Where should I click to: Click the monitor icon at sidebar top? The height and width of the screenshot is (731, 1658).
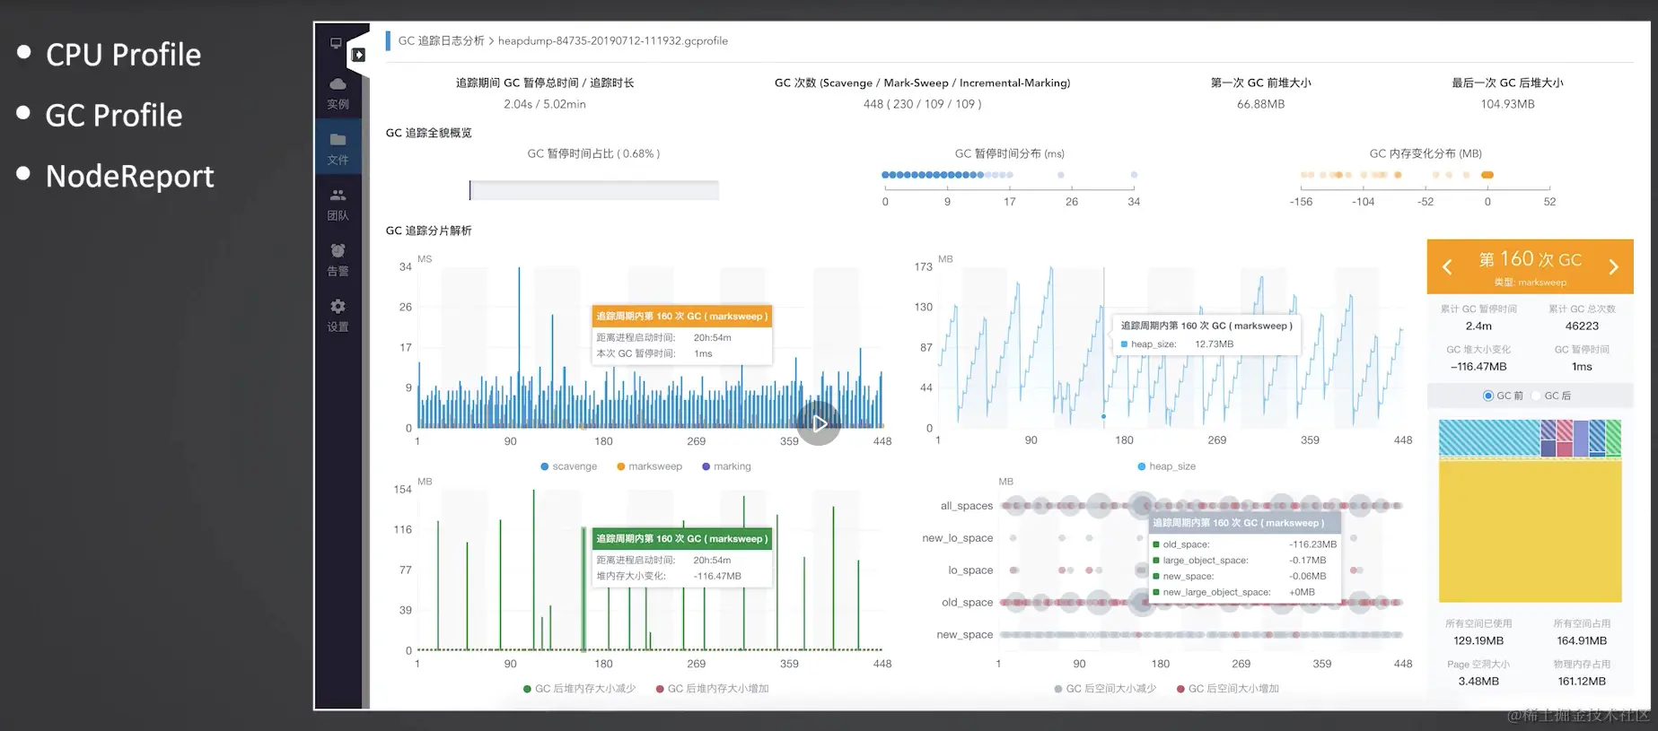click(336, 42)
